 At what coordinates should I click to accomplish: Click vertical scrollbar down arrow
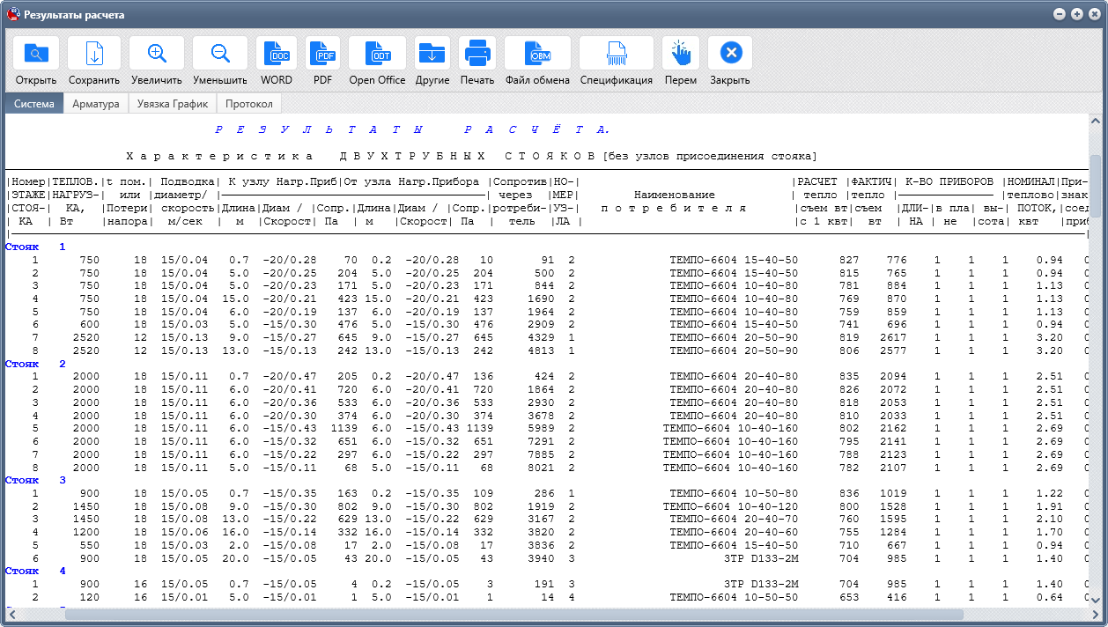point(1096,601)
